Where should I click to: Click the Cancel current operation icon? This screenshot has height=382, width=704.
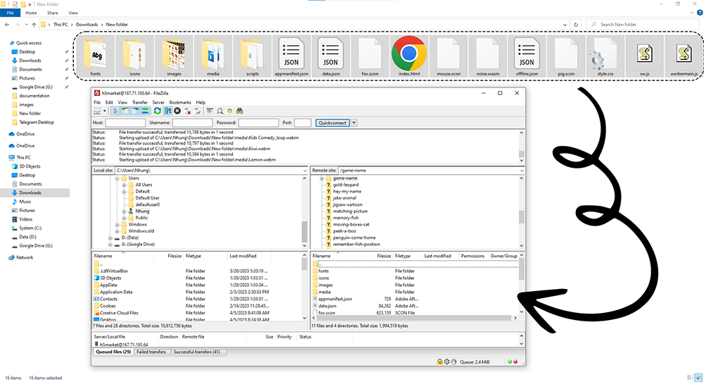click(177, 111)
